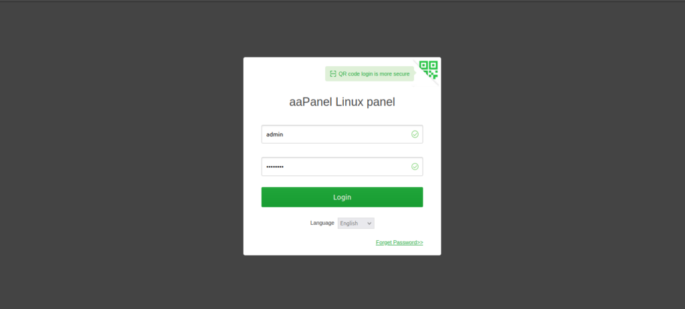The height and width of the screenshot is (309, 685).
Task: Click the green Login button
Action: click(342, 197)
